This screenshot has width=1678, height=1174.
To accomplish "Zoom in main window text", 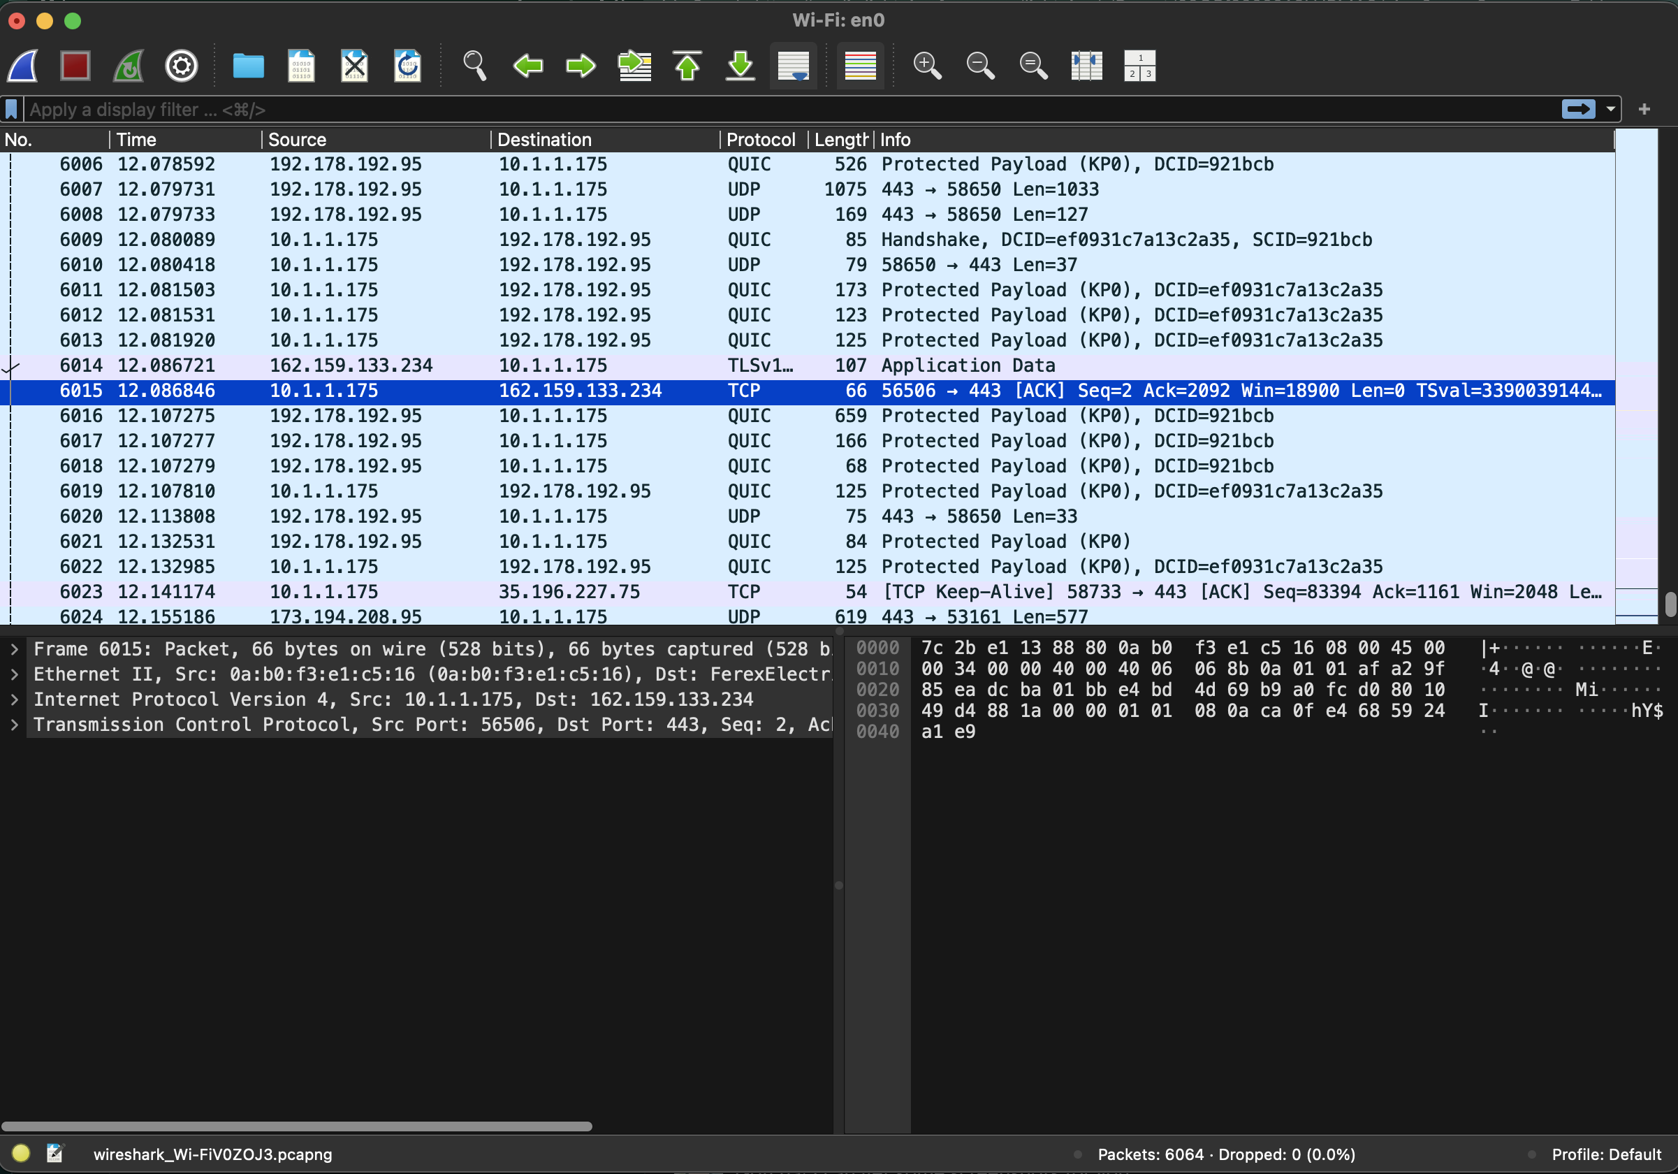I will tap(927, 66).
